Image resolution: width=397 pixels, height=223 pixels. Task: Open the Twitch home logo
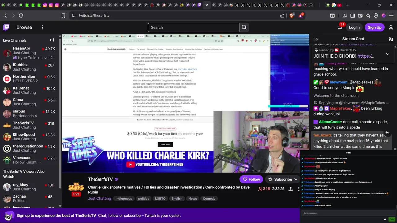(6, 27)
